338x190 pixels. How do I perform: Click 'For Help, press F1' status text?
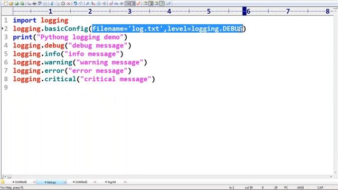point(12,188)
